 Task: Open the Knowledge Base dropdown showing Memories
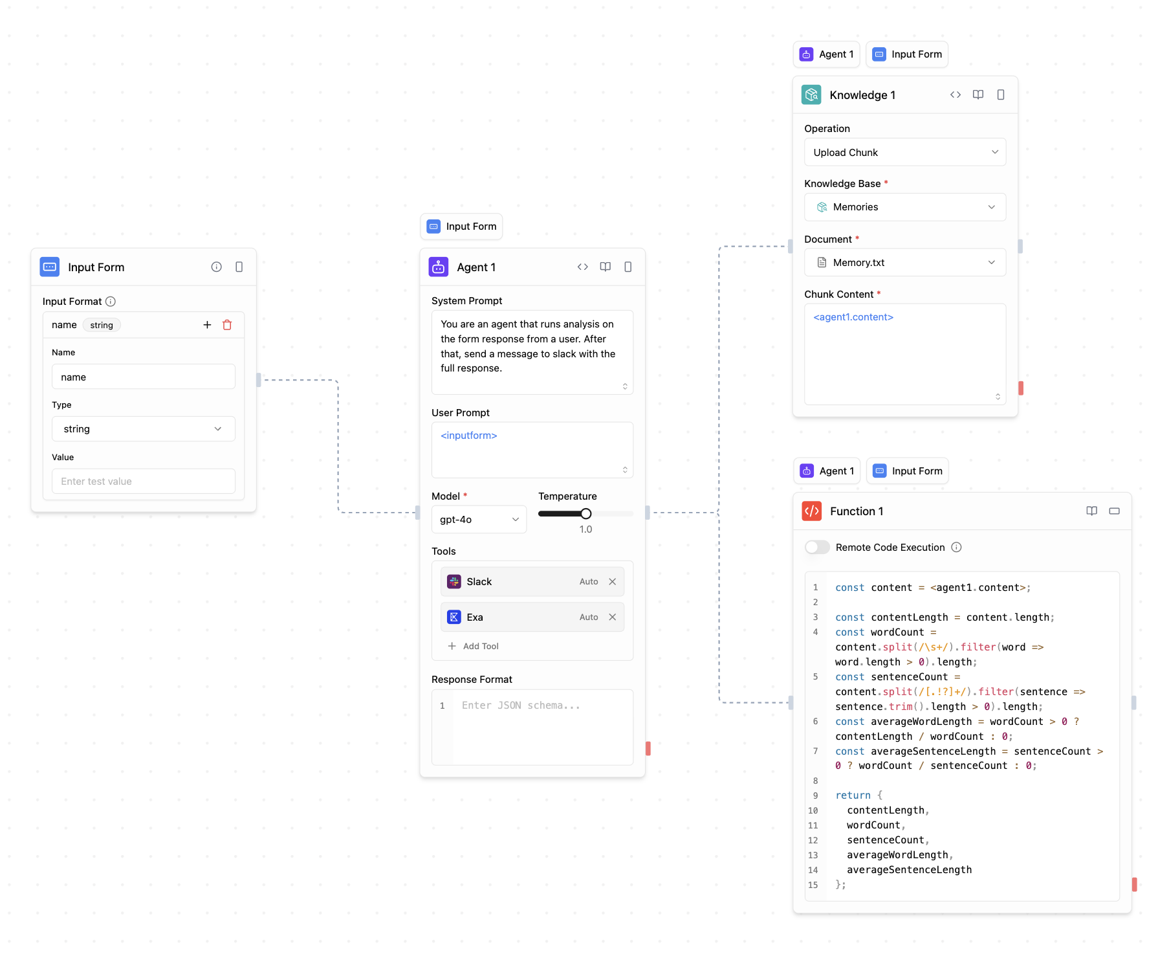904,206
